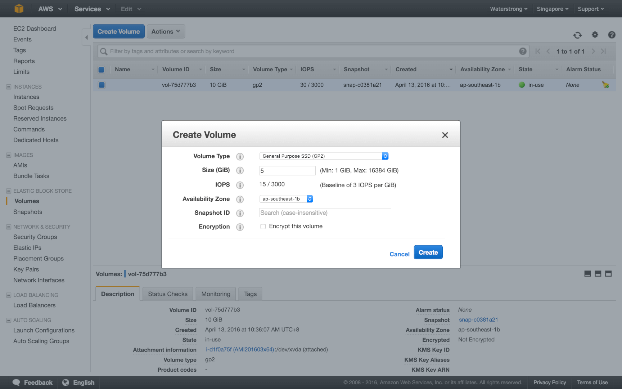The image size is (622, 389).
Task: Open the Actions dropdown
Action: 166,31
